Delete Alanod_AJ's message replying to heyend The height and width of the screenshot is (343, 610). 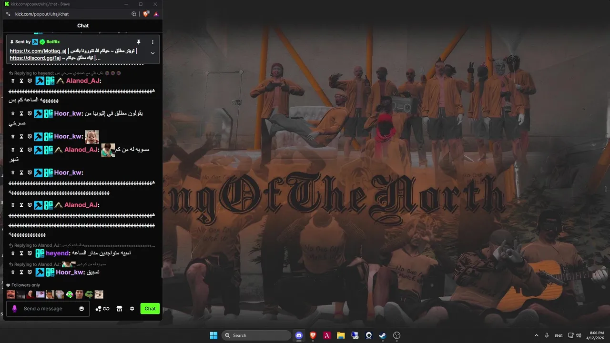(x=13, y=81)
